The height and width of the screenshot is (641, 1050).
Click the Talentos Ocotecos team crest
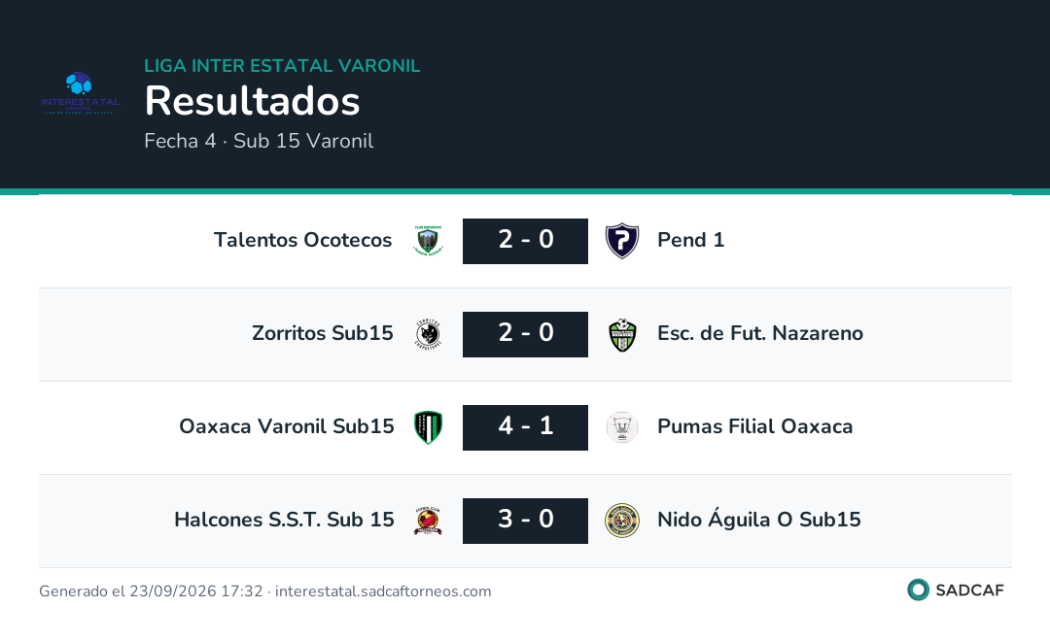pyautogui.click(x=428, y=241)
